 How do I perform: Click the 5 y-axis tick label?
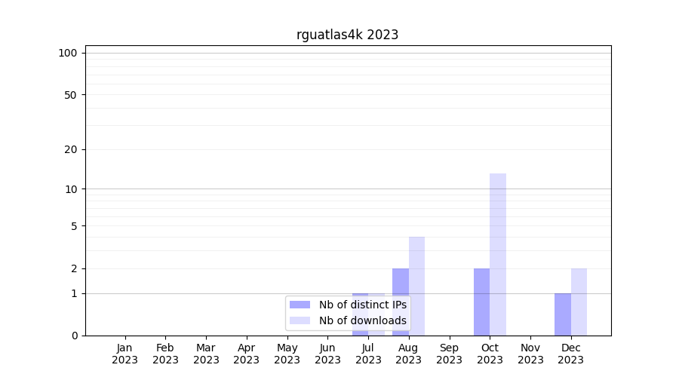74,225
